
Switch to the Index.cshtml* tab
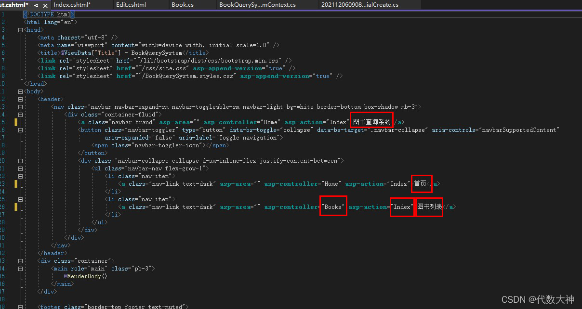[x=72, y=4]
